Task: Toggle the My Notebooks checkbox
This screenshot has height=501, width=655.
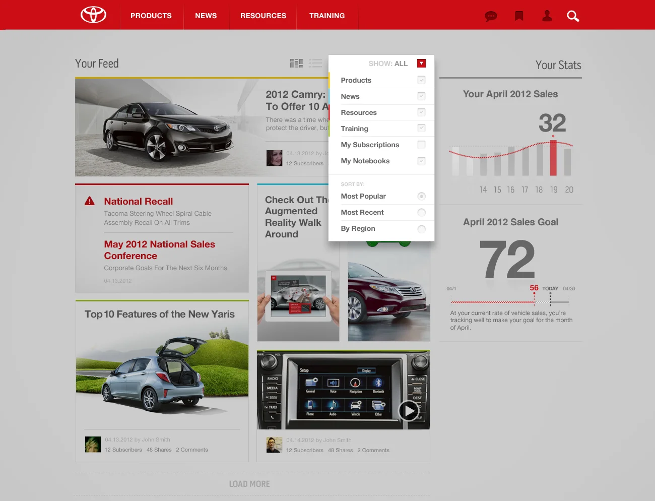Action: pos(422,161)
